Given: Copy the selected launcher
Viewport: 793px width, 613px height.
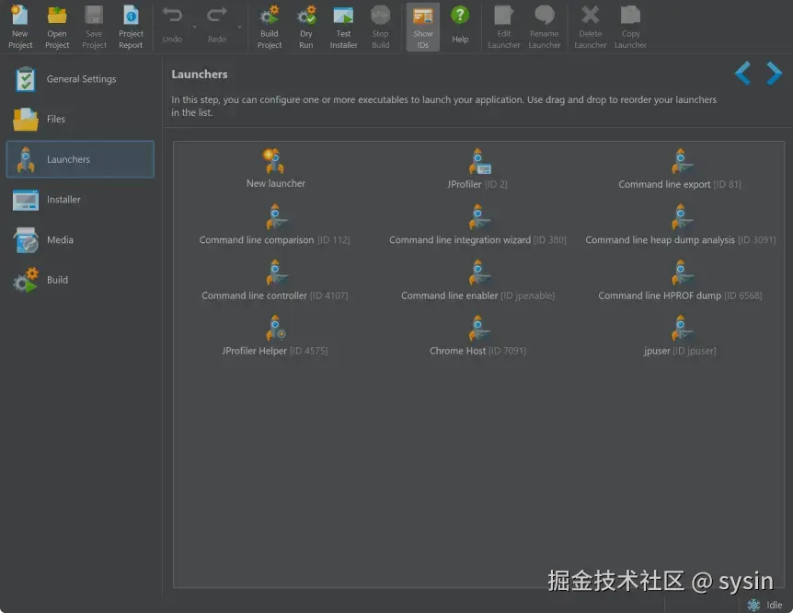Looking at the screenshot, I should (630, 26).
